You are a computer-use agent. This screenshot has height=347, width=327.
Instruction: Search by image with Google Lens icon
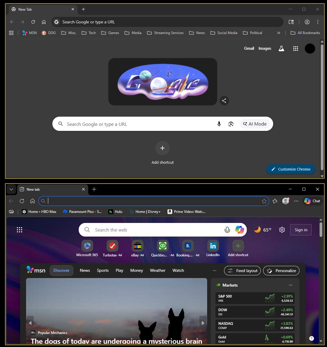tap(231, 124)
